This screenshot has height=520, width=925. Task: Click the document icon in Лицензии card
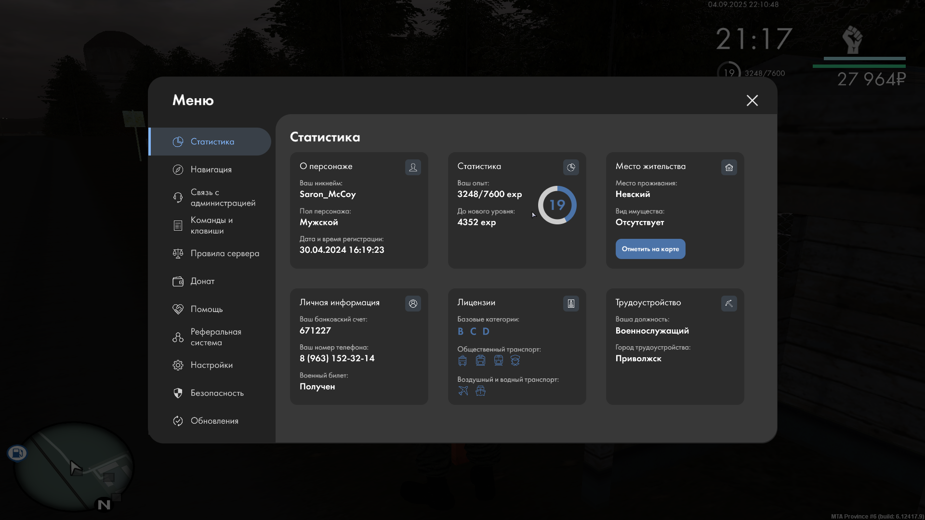[571, 303]
